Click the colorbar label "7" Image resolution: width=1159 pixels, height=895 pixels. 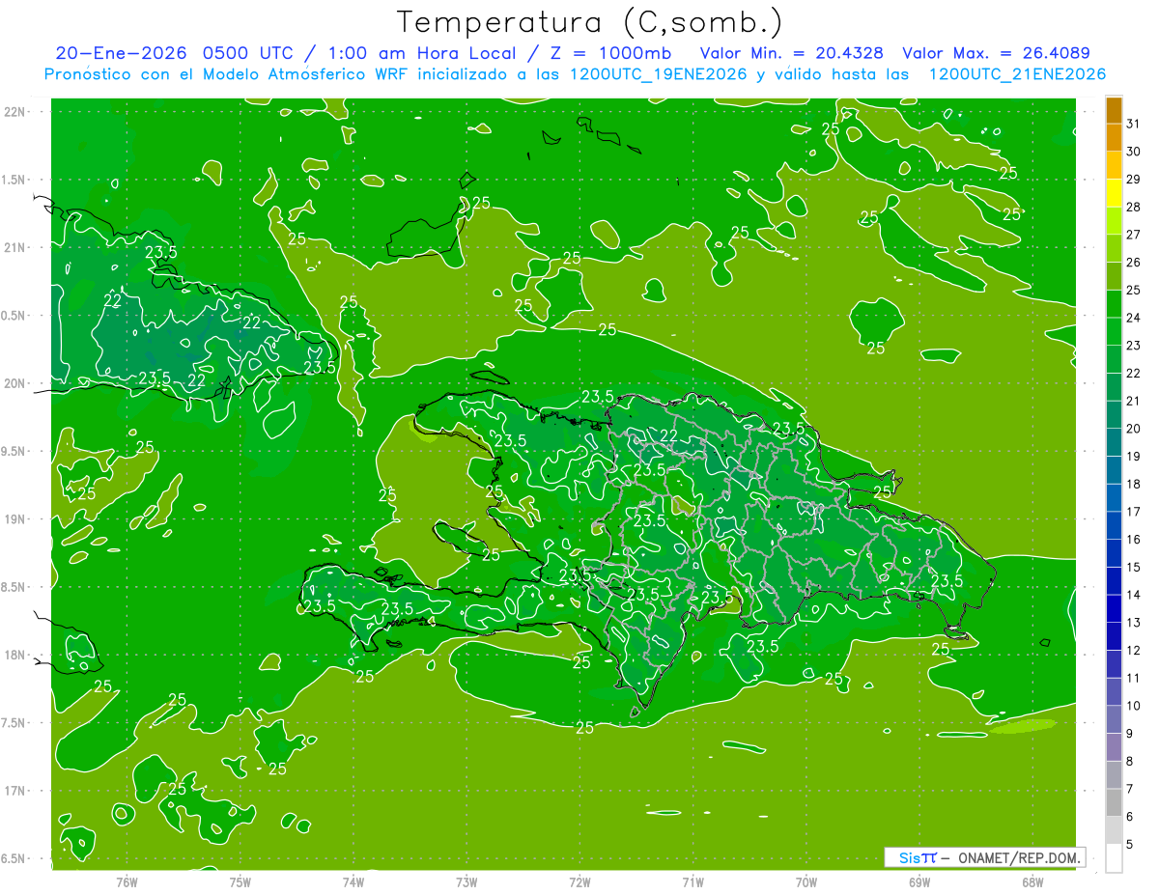tap(1130, 789)
